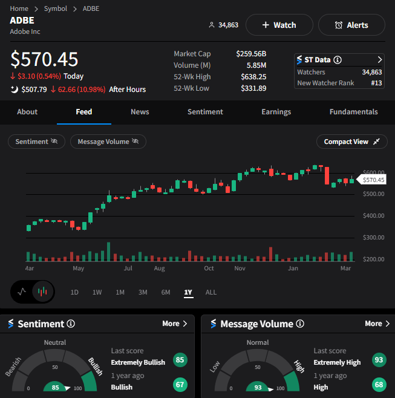Screen dimensions: 395x398
Task: Open the Sentiment info icon in the panel header
Action: pyautogui.click(x=71, y=324)
